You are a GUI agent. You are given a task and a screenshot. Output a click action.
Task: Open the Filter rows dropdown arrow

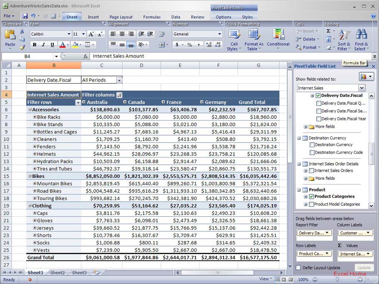[78, 103]
